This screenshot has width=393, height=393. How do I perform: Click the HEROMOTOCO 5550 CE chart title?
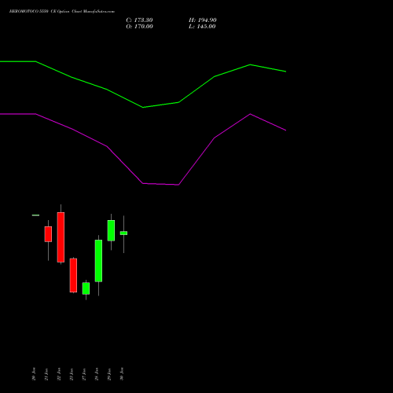62,12
